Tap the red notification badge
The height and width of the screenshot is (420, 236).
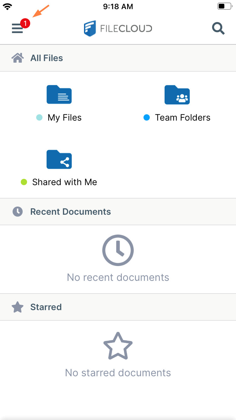tap(25, 23)
